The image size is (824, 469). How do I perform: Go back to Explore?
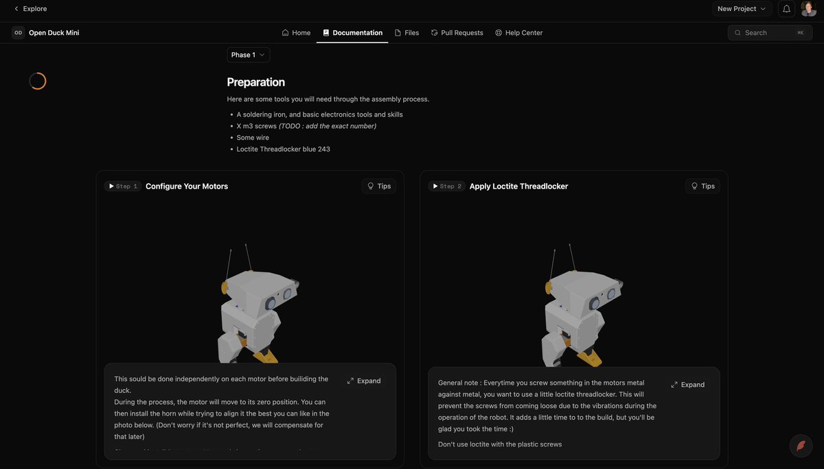[30, 9]
